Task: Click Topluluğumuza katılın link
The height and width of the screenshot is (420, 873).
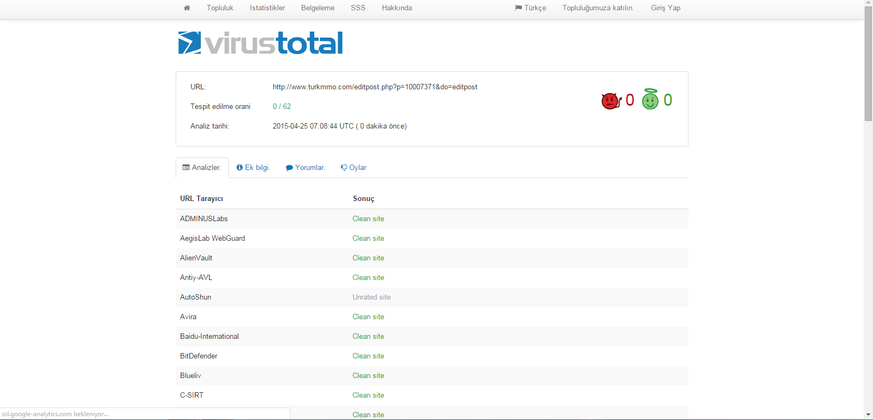Action: click(599, 8)
